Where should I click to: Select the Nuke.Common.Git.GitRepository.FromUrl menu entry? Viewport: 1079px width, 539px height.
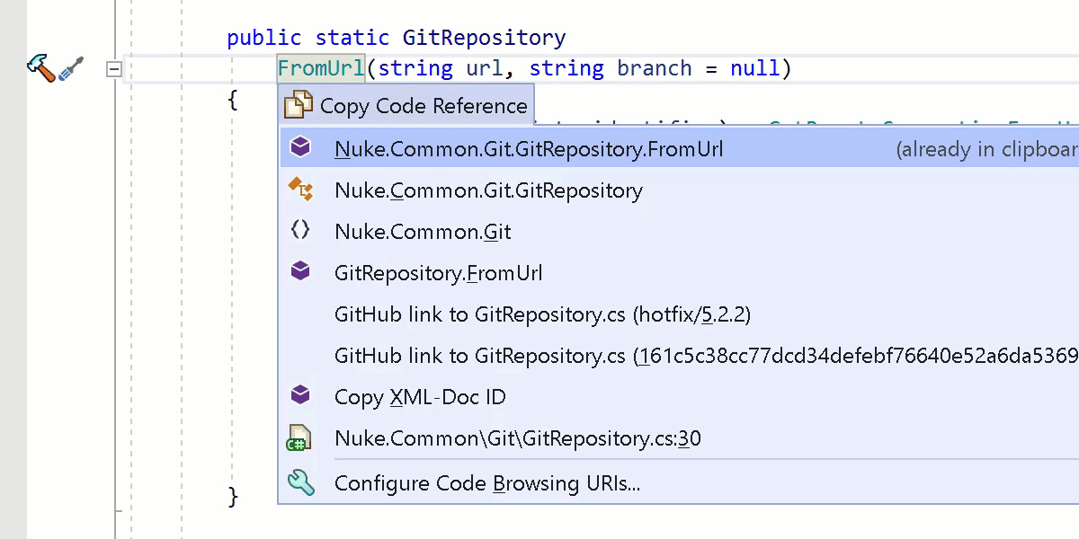click(x=528, y=148)
